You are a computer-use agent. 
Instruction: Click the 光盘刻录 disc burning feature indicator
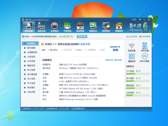[91, 50]
